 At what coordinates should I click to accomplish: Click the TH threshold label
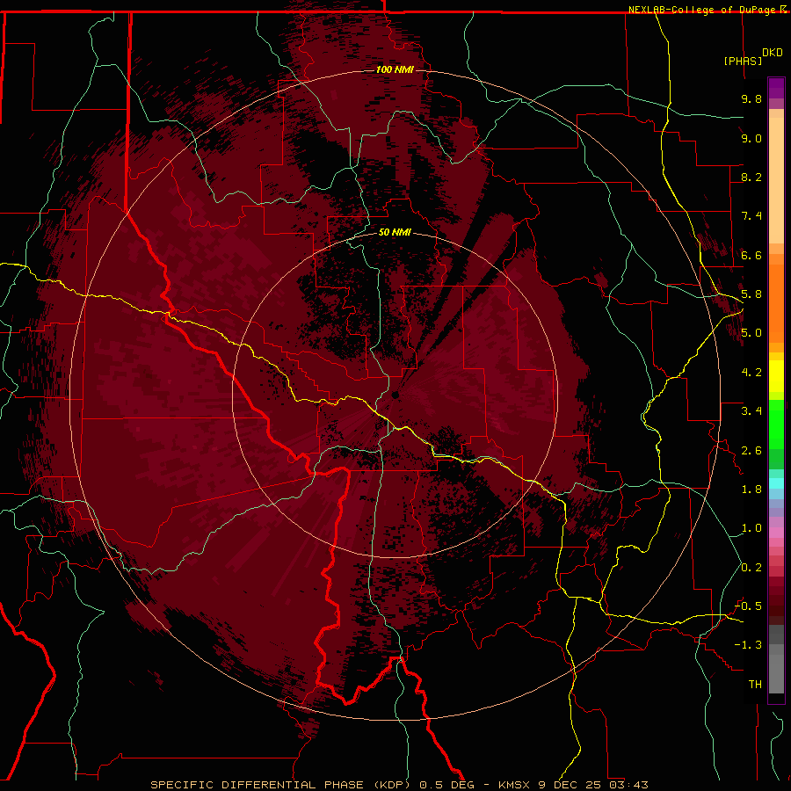755,685
